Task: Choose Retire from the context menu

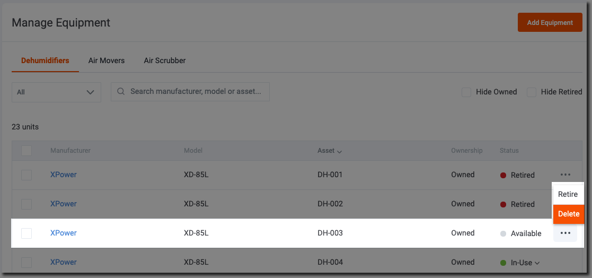Action: [568, 194]
